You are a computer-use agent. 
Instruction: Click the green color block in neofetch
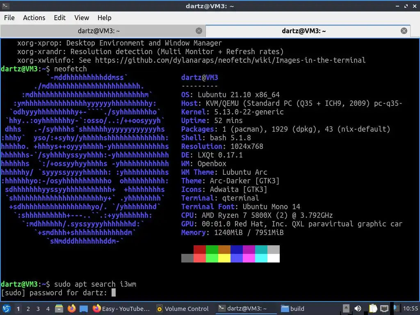tap(212, 250)
